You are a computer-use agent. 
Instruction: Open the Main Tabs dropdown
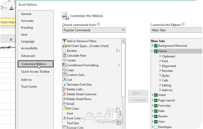click(176, 30)
